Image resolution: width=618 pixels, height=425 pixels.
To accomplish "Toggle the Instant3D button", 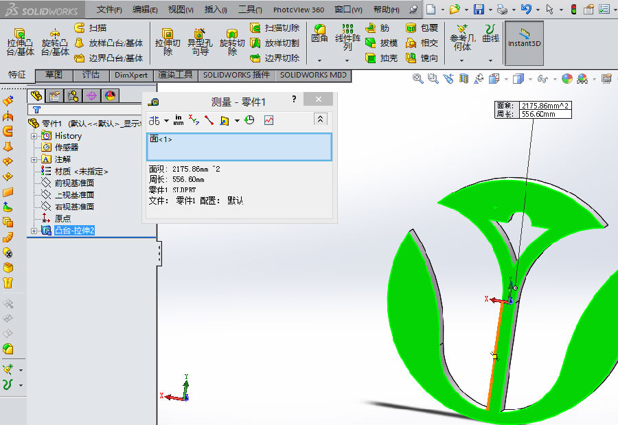I will [524, 42].
